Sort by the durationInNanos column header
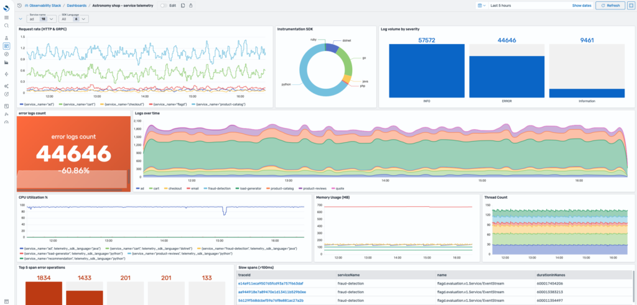The width and height of the screenshot is (637, 305). click(x=583, y=275)
